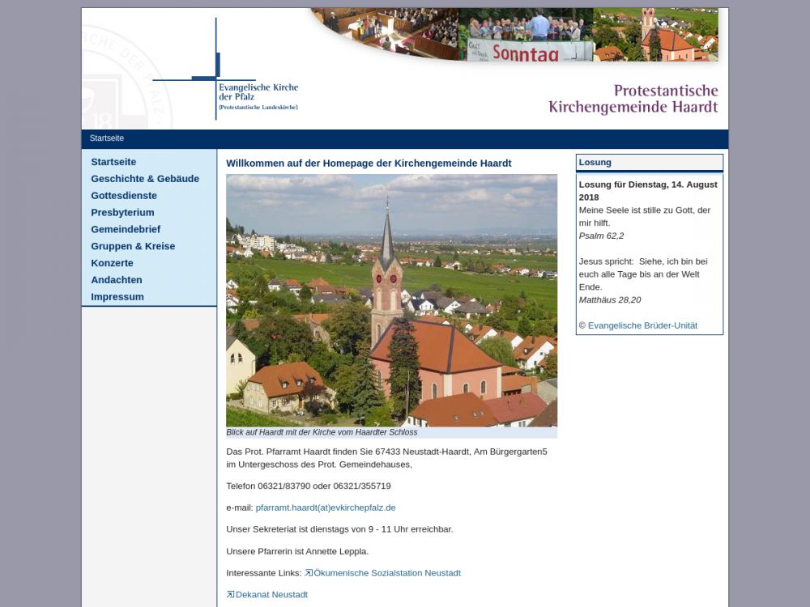Click Startseite breadcrumb in blue bar

pyautogui.click(x=107, y=138)
